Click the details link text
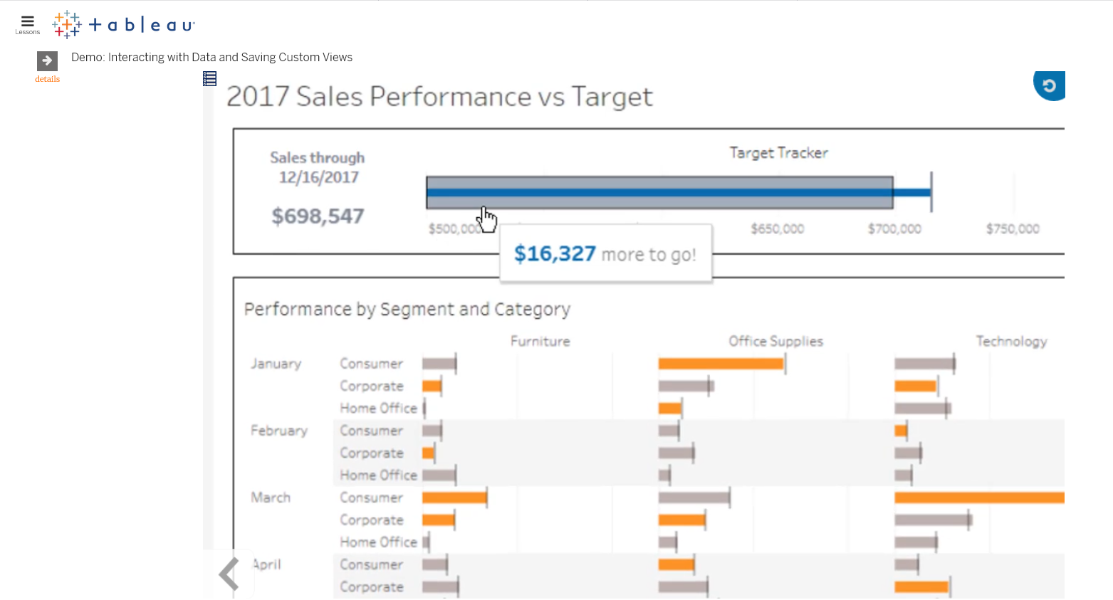This screenshot has height=600, width=1113. click(47, 79)
